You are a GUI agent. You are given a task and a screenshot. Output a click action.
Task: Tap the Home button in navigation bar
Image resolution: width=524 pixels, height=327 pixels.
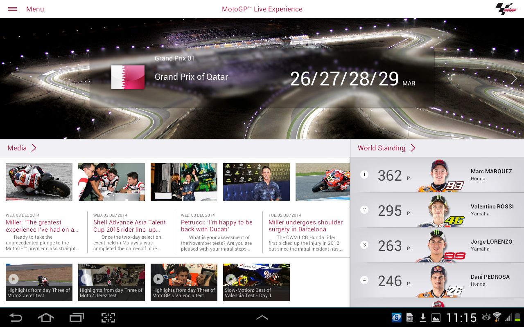point(46,318)
